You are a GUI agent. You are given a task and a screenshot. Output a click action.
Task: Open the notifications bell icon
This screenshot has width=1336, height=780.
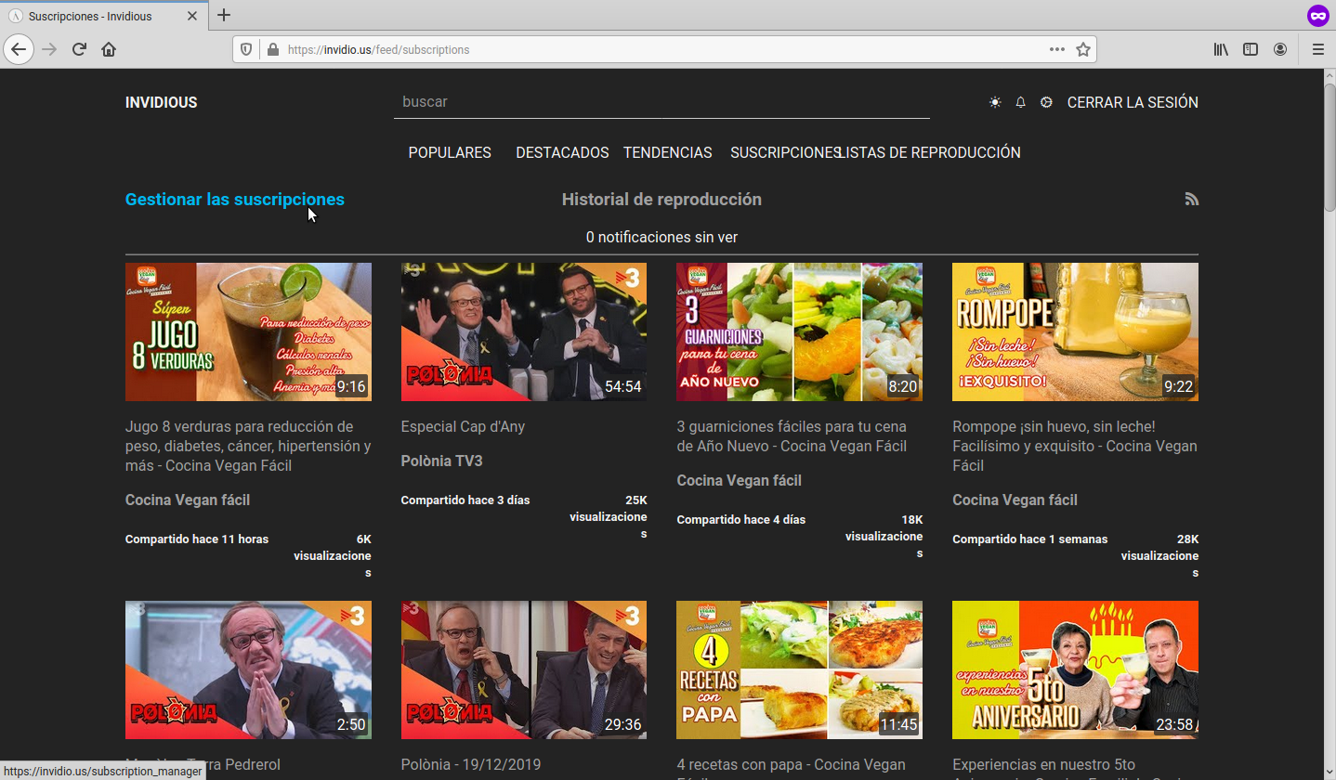(1020, 102)
